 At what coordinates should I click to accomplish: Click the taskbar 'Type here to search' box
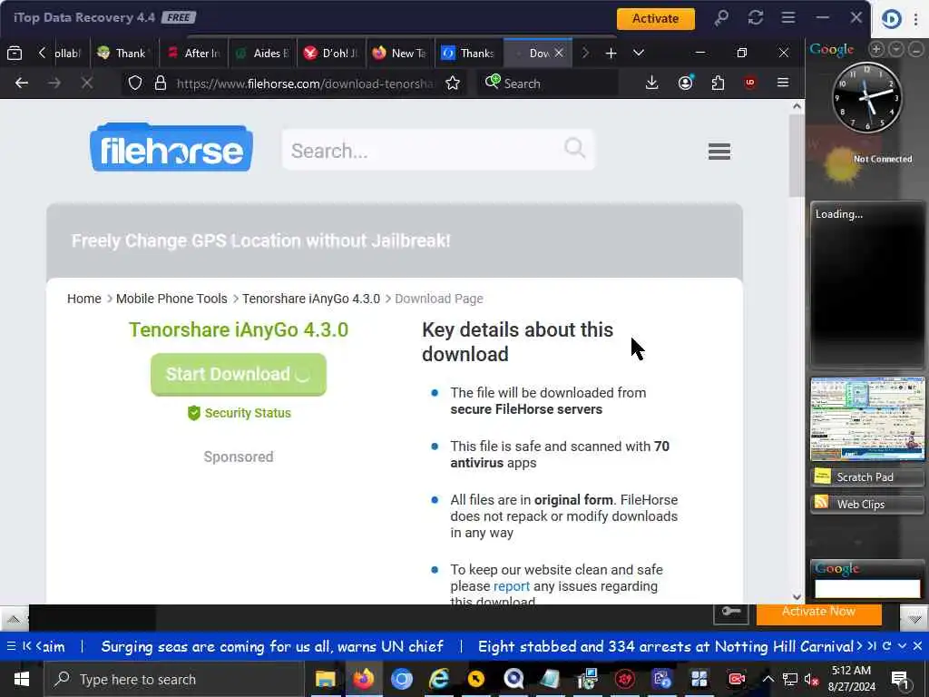(x=173, y=679)
